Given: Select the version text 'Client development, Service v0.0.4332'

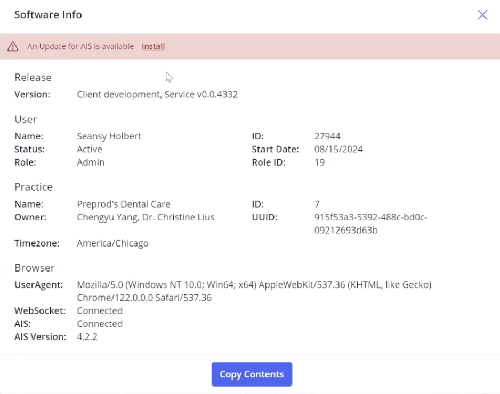Looking at the screenshot, I should click(157, 95).
